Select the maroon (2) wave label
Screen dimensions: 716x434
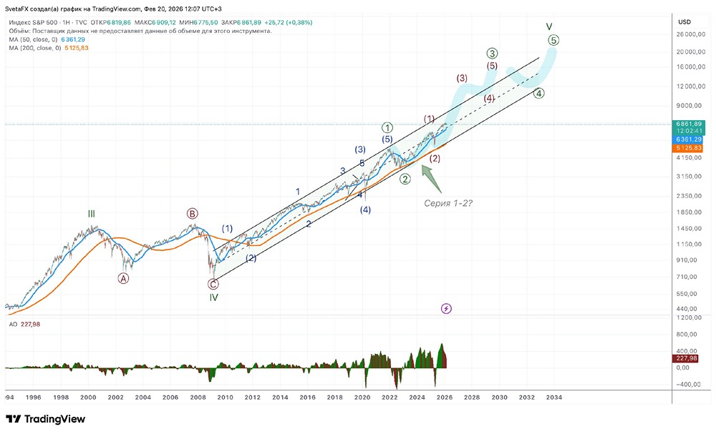(x=435, y=159)
